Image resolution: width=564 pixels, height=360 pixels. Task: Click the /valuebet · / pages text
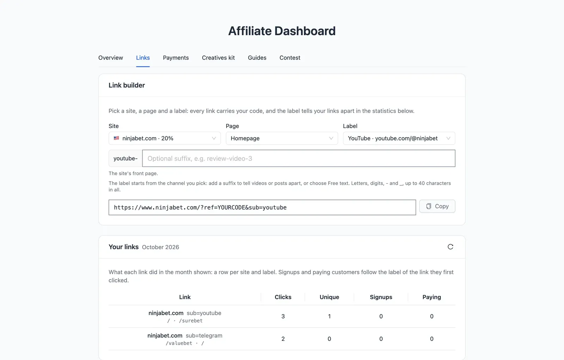(x=185, y=343)
